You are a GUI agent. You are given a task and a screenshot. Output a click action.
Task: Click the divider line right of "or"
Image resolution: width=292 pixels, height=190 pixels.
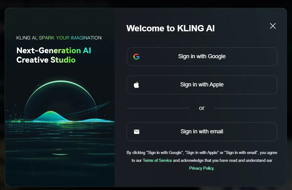click(x=246, y=108)
